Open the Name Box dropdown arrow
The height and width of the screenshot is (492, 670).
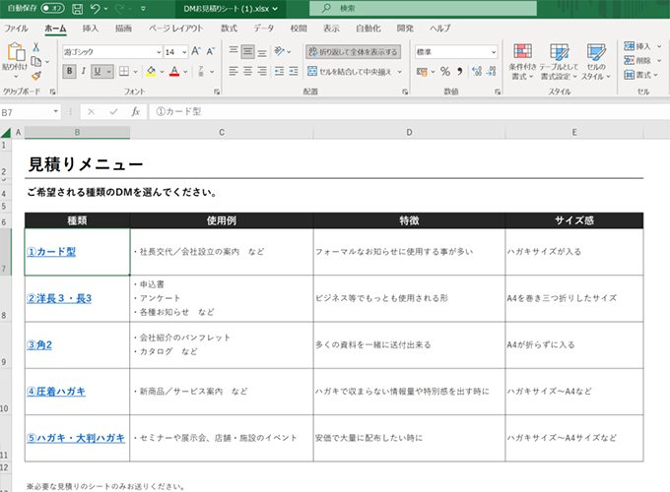[x=55, y=112]
